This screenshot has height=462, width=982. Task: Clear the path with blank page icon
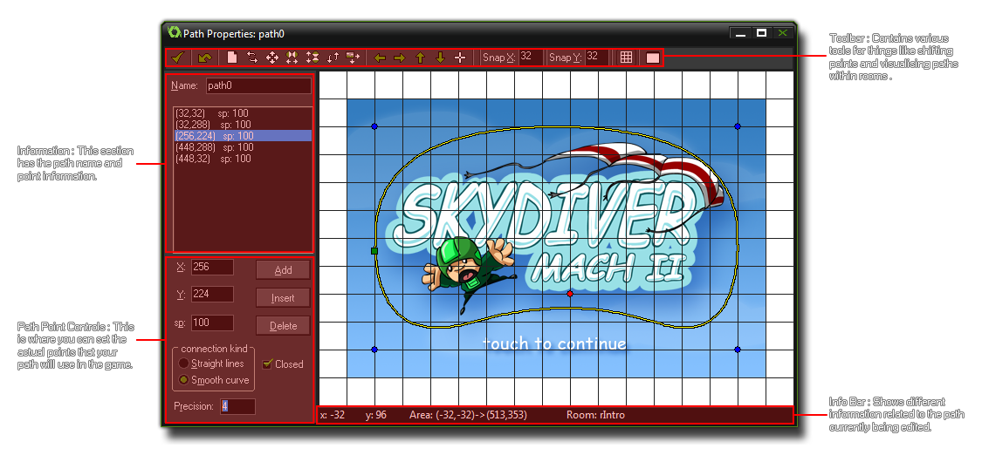(x=232, y=58)
